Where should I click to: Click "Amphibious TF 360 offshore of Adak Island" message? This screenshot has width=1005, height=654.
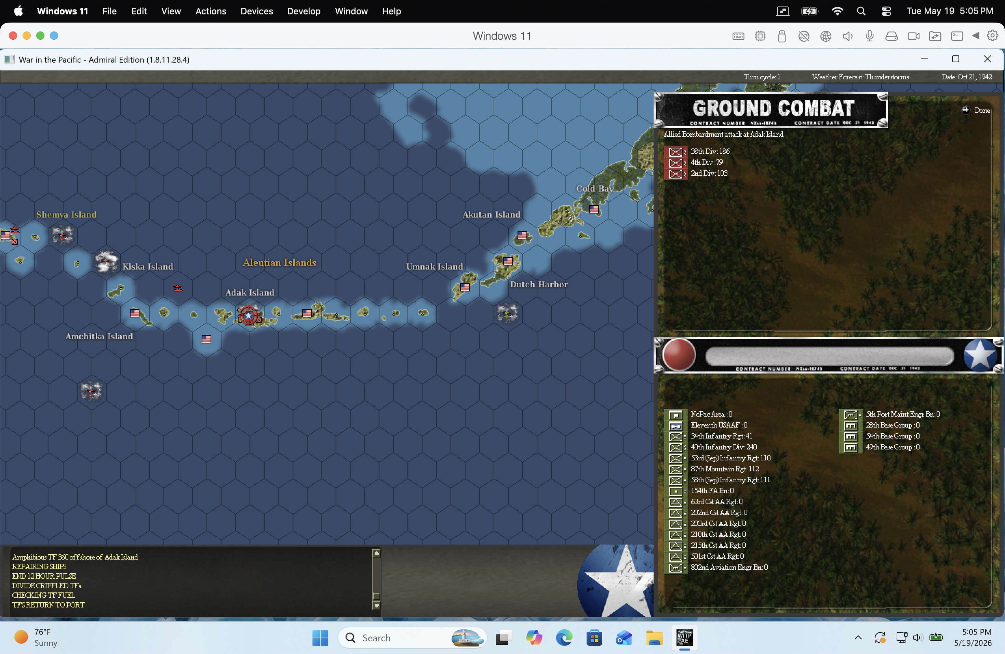point(75,557)
